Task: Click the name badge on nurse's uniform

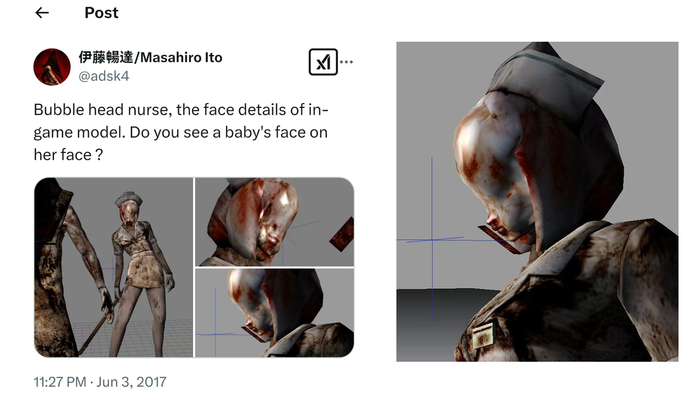Action: pos(483,336)
